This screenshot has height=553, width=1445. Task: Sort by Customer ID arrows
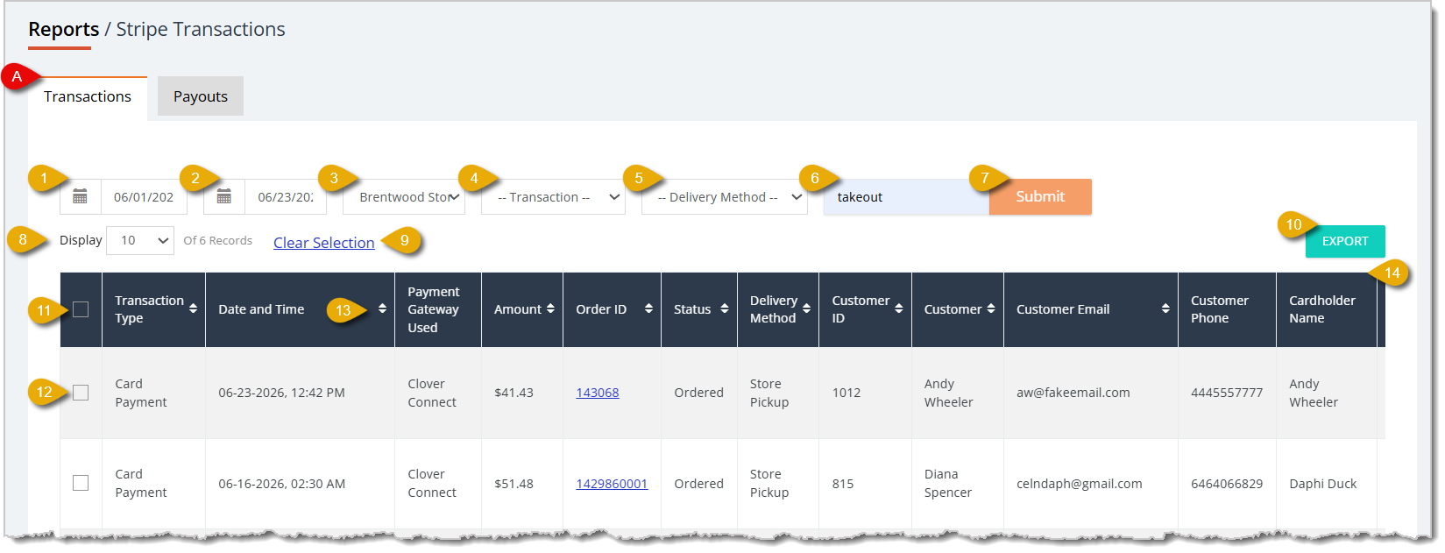click(899, 308)
